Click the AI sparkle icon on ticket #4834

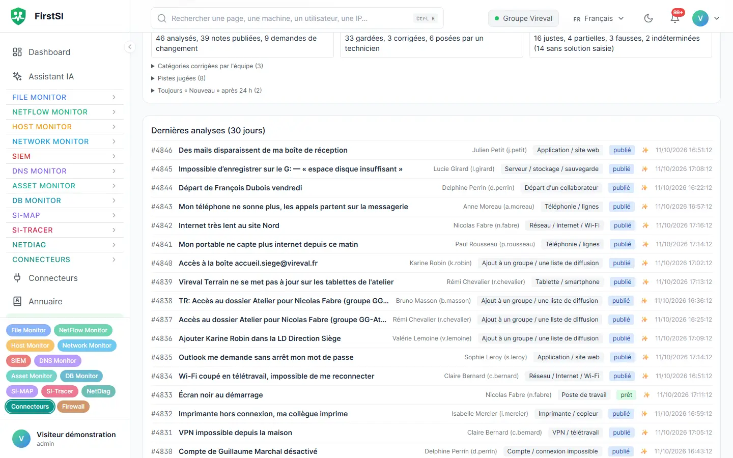tap(645, 376)
